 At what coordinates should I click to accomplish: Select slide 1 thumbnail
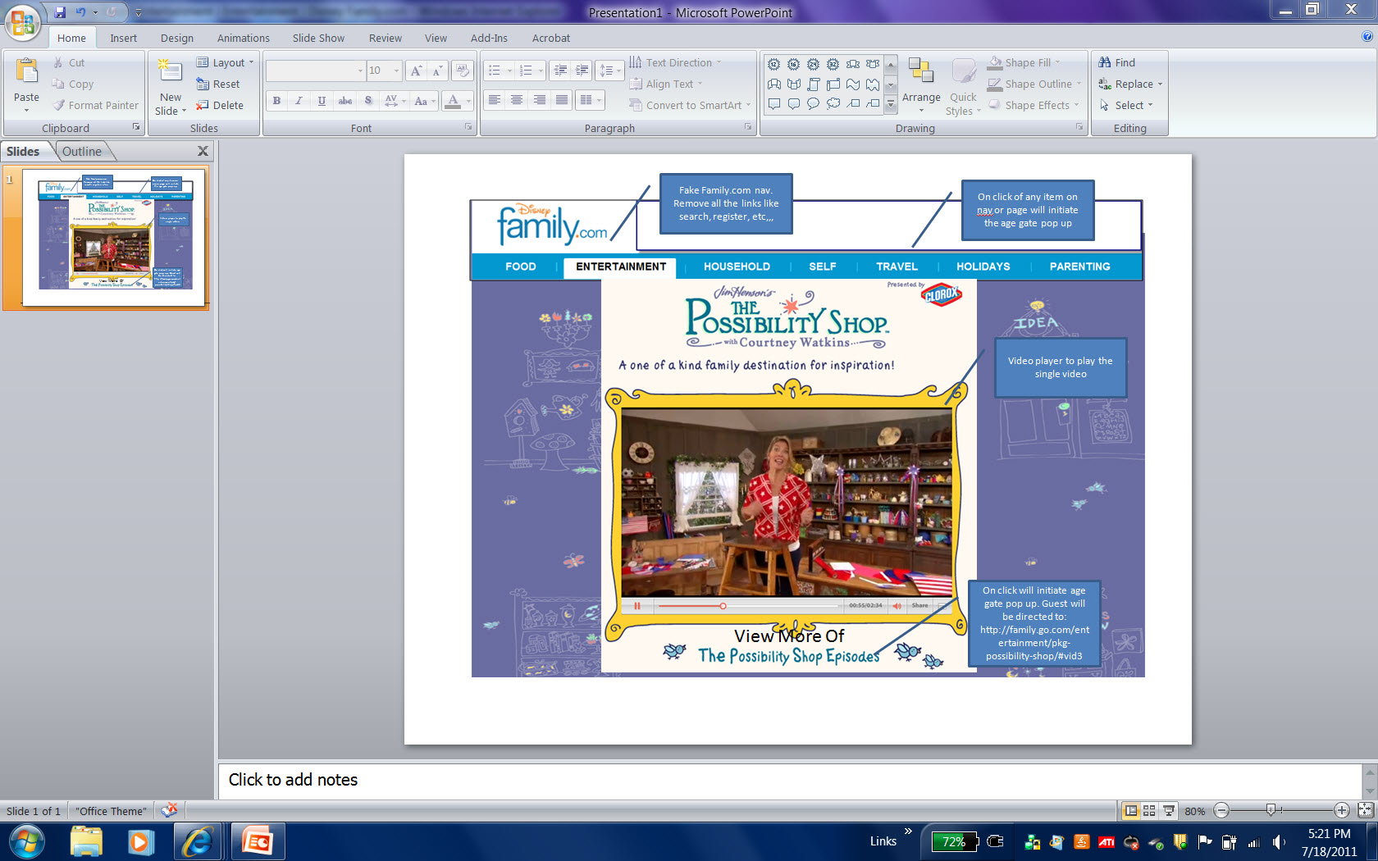(113, 238)
